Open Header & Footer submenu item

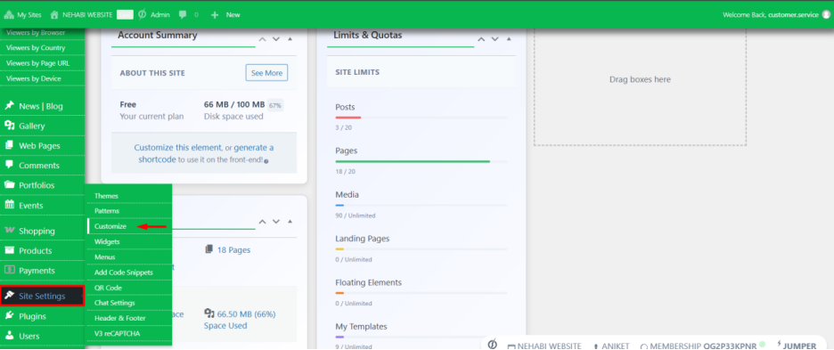tap(120, 318)
